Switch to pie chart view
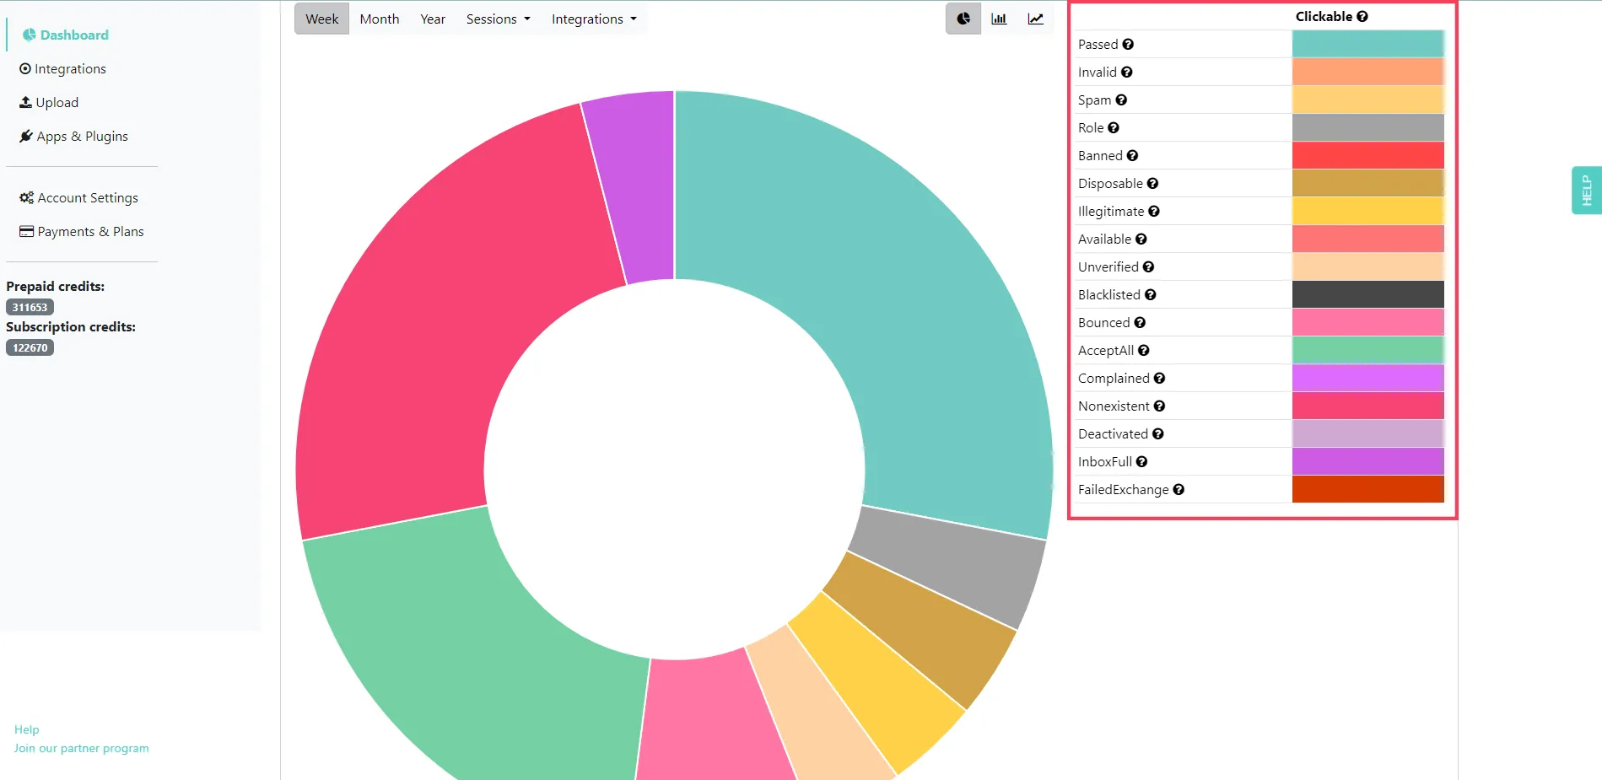The image size is (1602, 780). 963,19
